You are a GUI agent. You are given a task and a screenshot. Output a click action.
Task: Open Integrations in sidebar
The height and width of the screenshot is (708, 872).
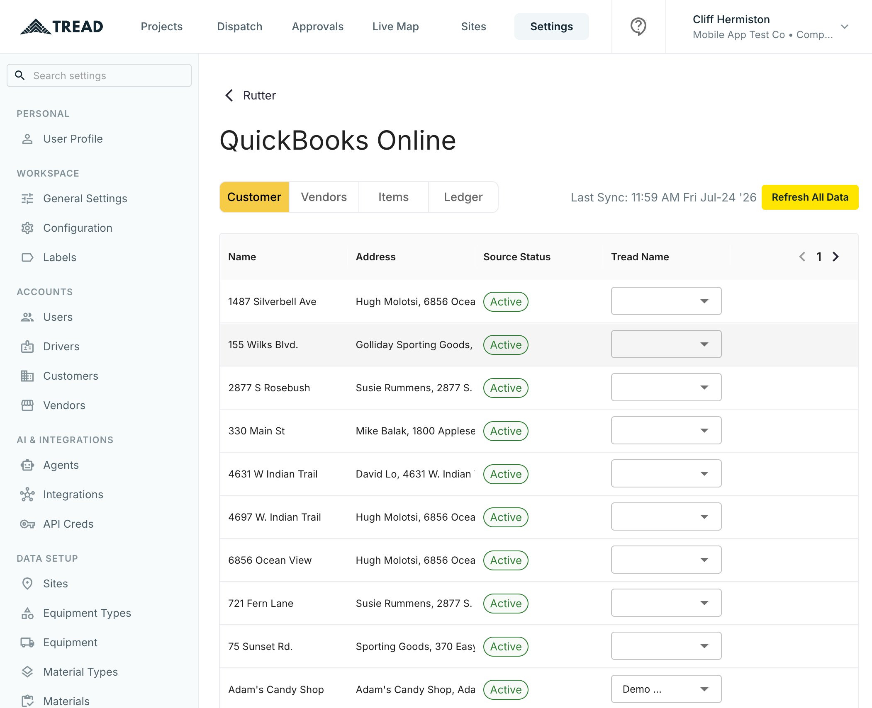click(73, 495)
